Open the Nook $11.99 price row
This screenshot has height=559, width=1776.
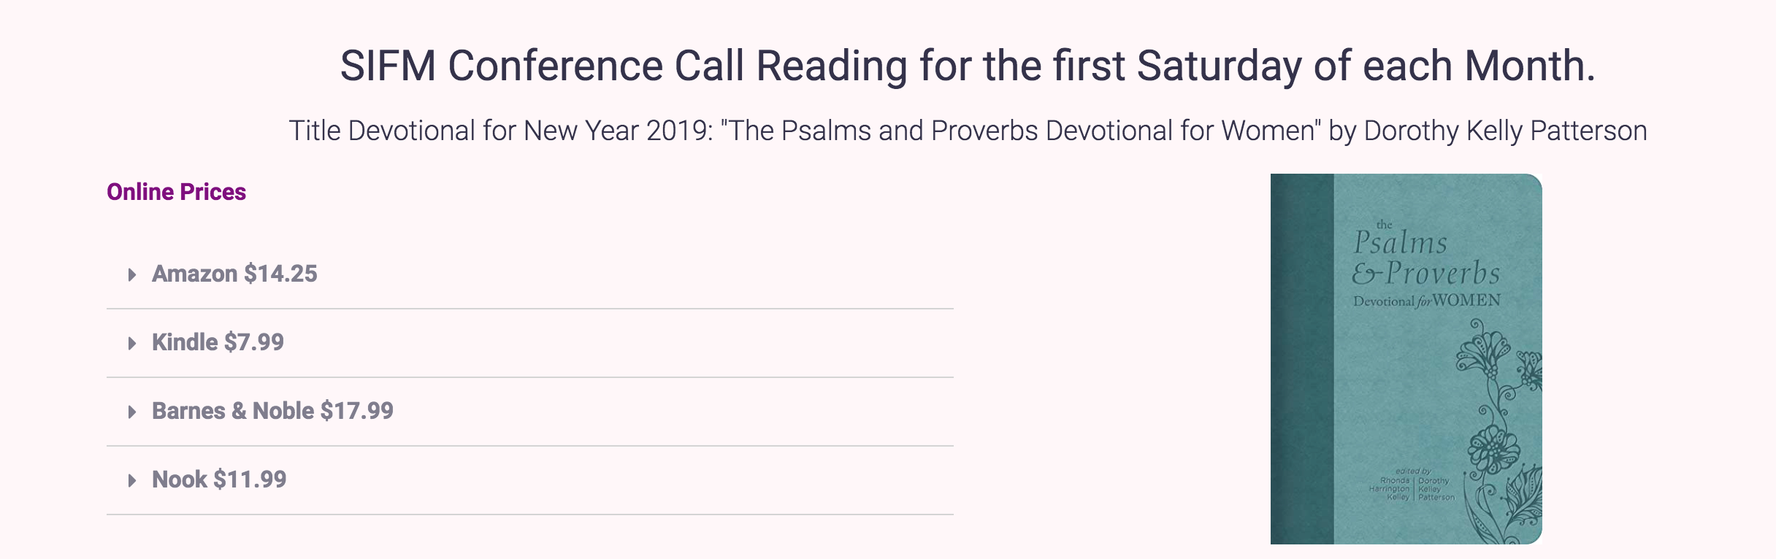530,480
